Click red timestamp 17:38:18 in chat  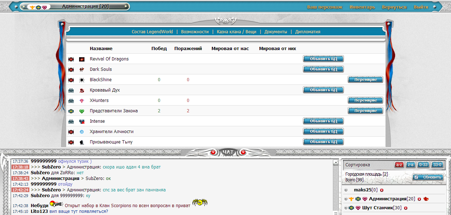pos(20,167)
